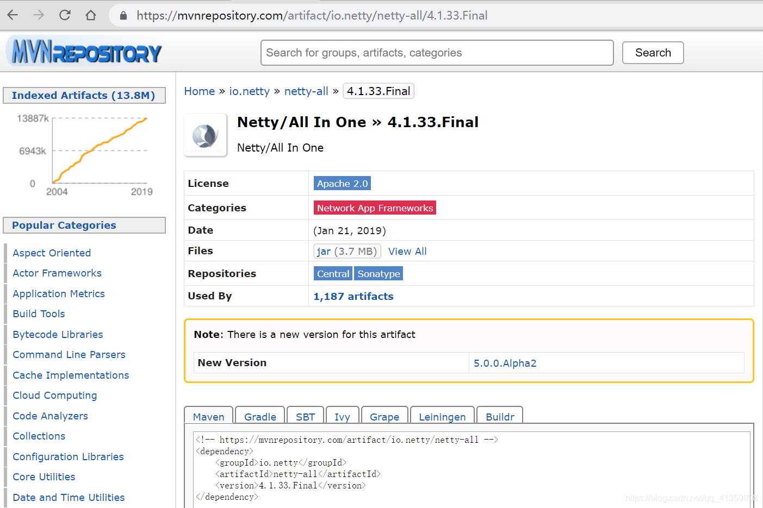Switch to the SBT tab
763x508 pixels.
tap(306, 416)
